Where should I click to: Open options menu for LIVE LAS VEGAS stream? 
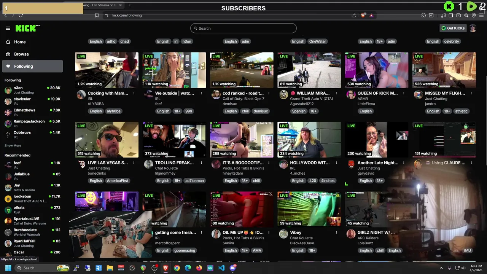pyautogui.click(x=134, y=163)
